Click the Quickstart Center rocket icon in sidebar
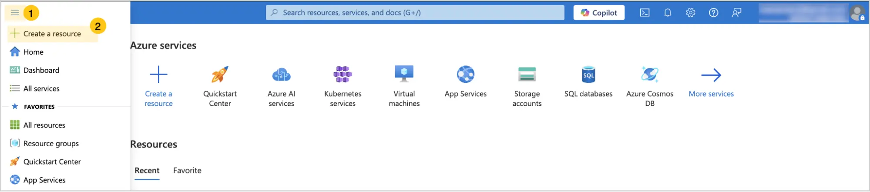Screen dimensions: 870x192 coord(15,161)
